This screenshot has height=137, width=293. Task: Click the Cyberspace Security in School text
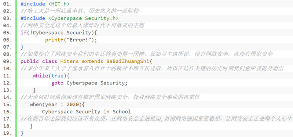click(x=86, y=112)
